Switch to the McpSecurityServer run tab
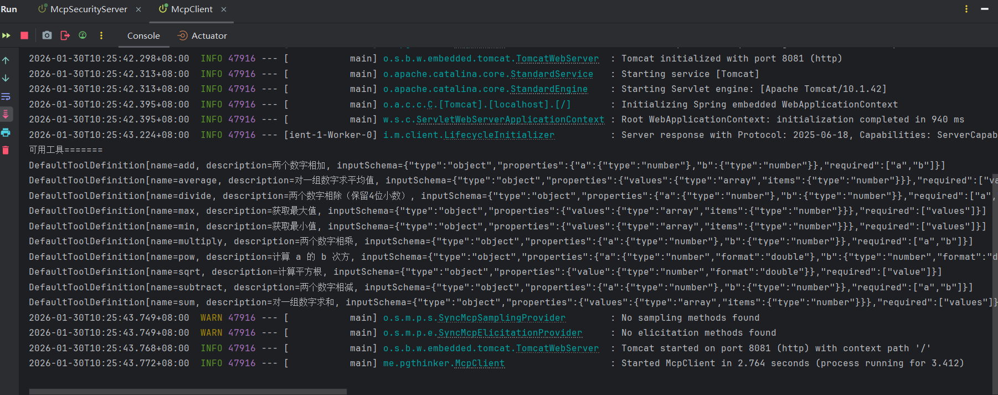The height and width of the screenshot is (395, 998). click(x=83, y=9)
